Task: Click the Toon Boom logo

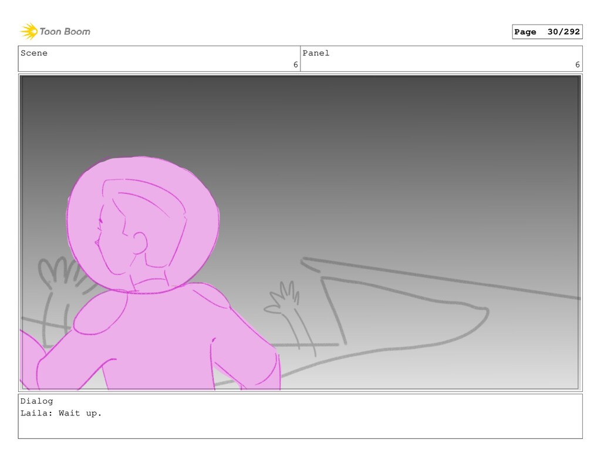Action: (x=55, y=32)
